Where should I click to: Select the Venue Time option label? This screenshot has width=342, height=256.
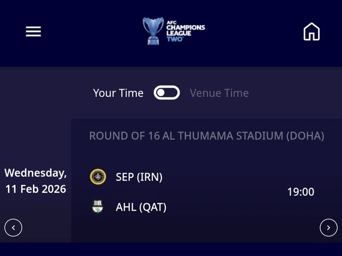(219, 93)
